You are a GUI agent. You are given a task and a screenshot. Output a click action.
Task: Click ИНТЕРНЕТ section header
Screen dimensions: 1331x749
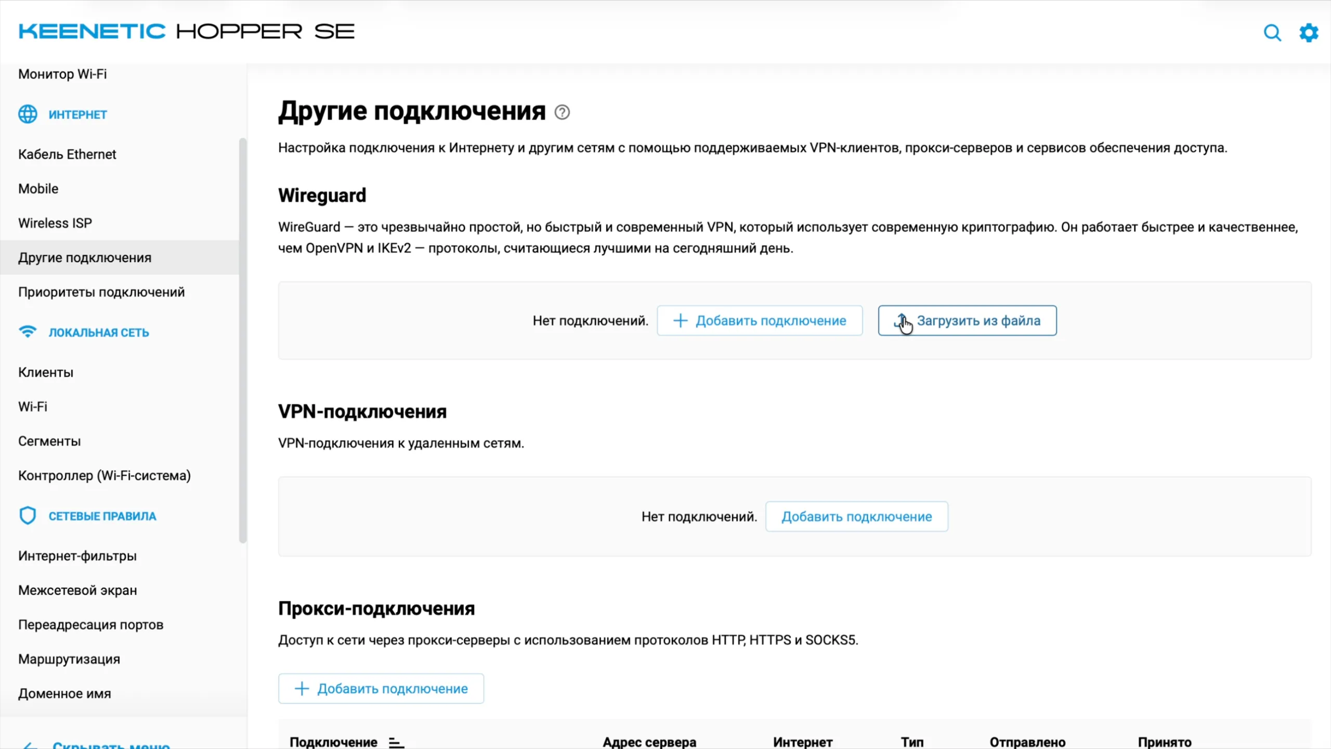point(78,114)
